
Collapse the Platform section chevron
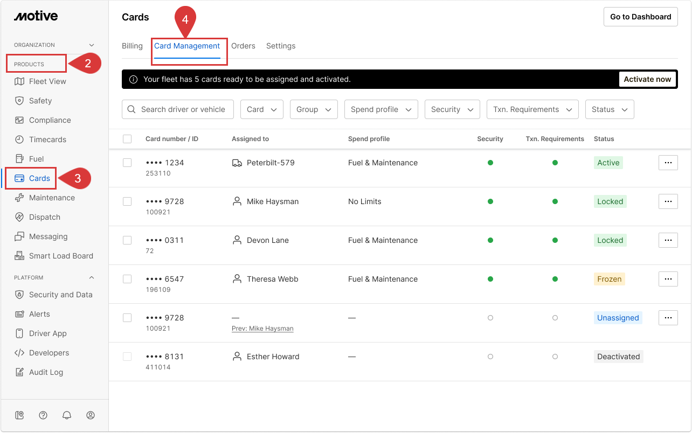click(x=91, y=278)
